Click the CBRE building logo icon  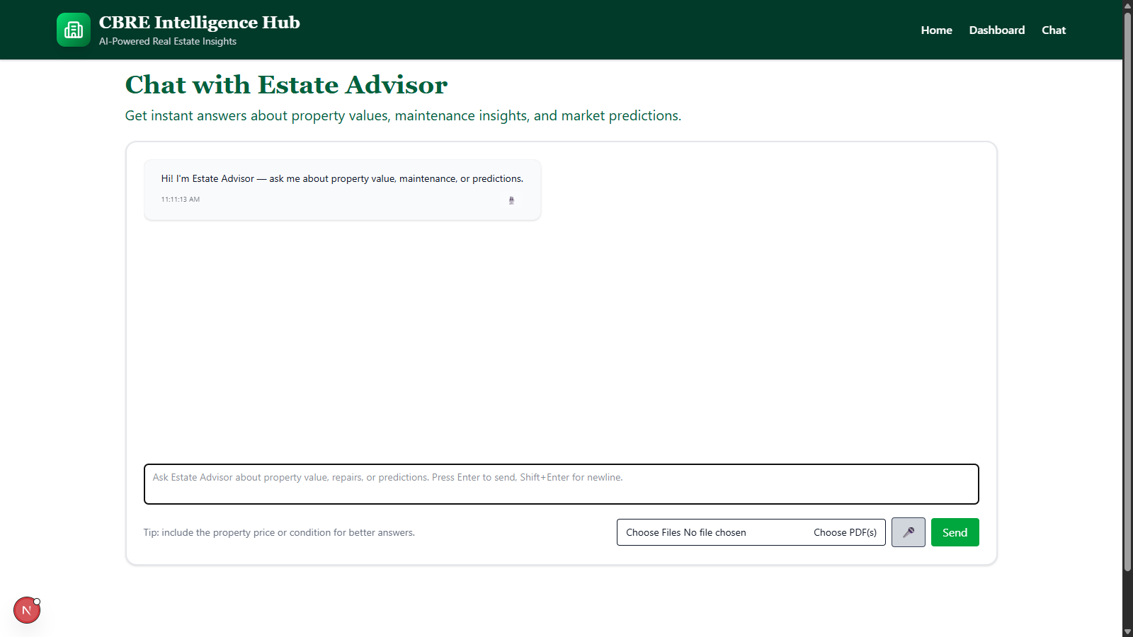point(74,30)
